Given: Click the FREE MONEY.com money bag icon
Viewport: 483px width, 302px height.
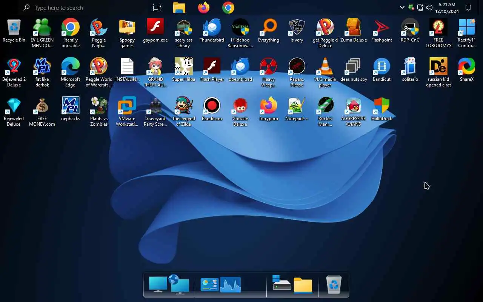Looking at the screenshot, I should pos(42,112).
